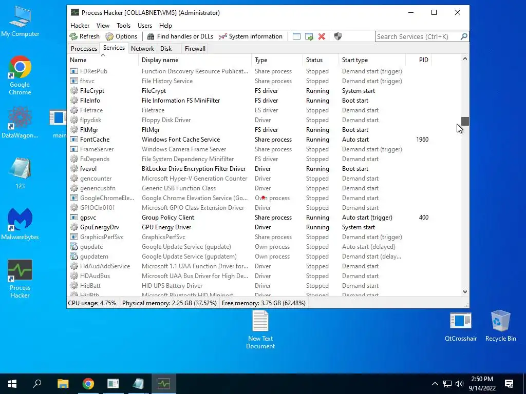Show hidden system tray icons chevron
The height and width of the screenshot is (394, 526).
(435, 384)
